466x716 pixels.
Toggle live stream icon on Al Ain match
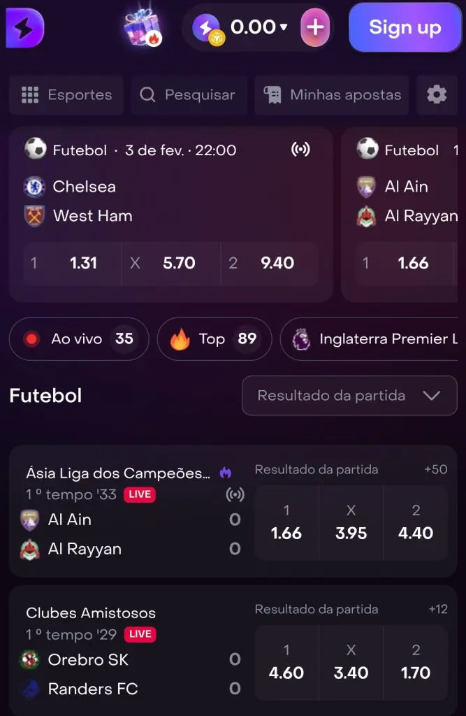tap(235, 494)
